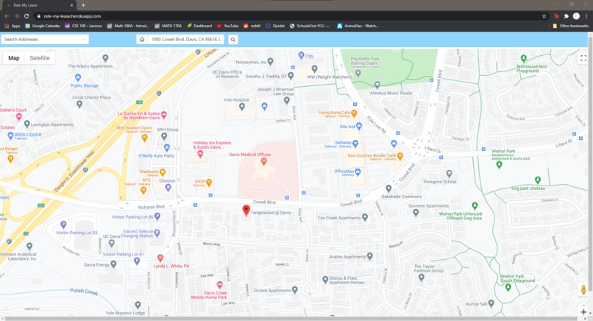Click the Sorrento Apartments marker
593x321 pixels.
click(x=416, y=213)
